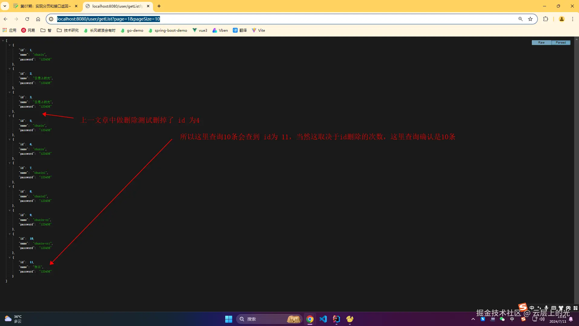Click the name value "张三"
This screenshot has width=579, height=326.
click(x=37, y=267)
